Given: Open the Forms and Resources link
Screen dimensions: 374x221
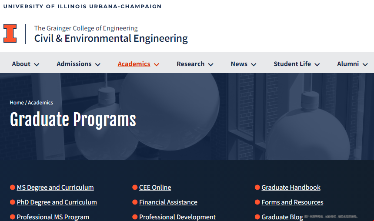Looking at the screenshot, I should [x=292, y=202].
